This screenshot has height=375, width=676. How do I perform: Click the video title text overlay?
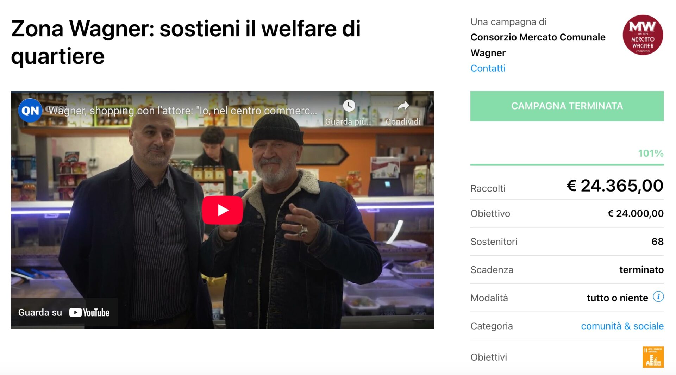pyautogui.click(x=183, y=111)
